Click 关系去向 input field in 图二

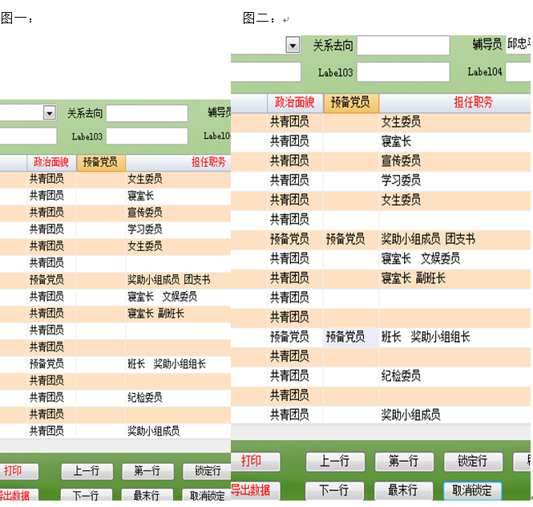coord(403,46)
